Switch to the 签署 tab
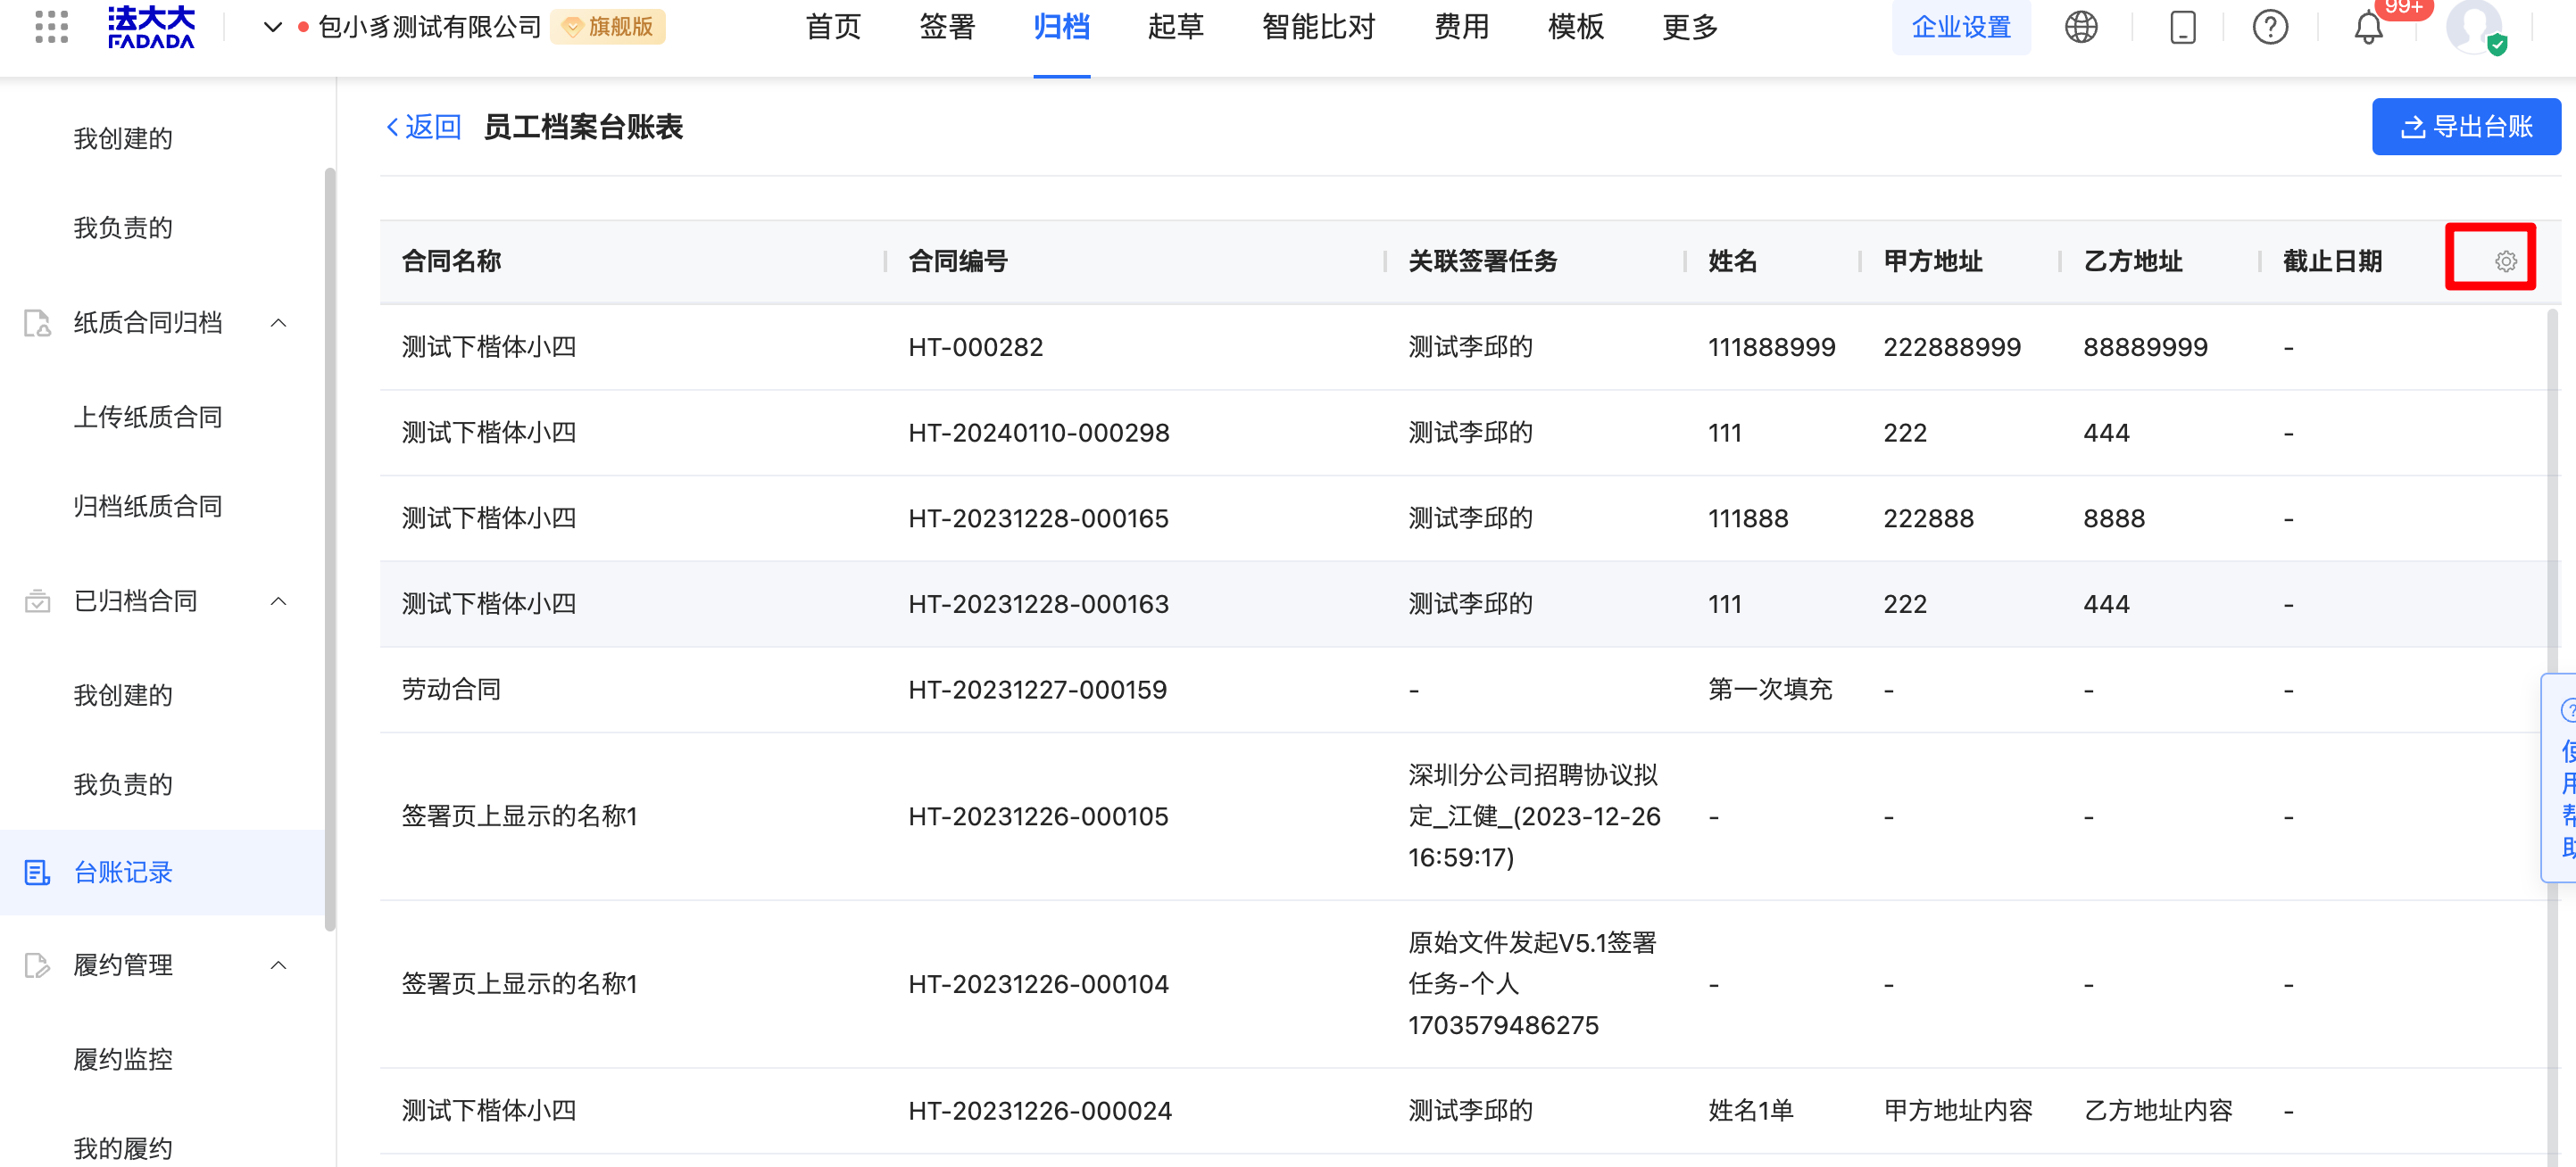 pos(946,27)
